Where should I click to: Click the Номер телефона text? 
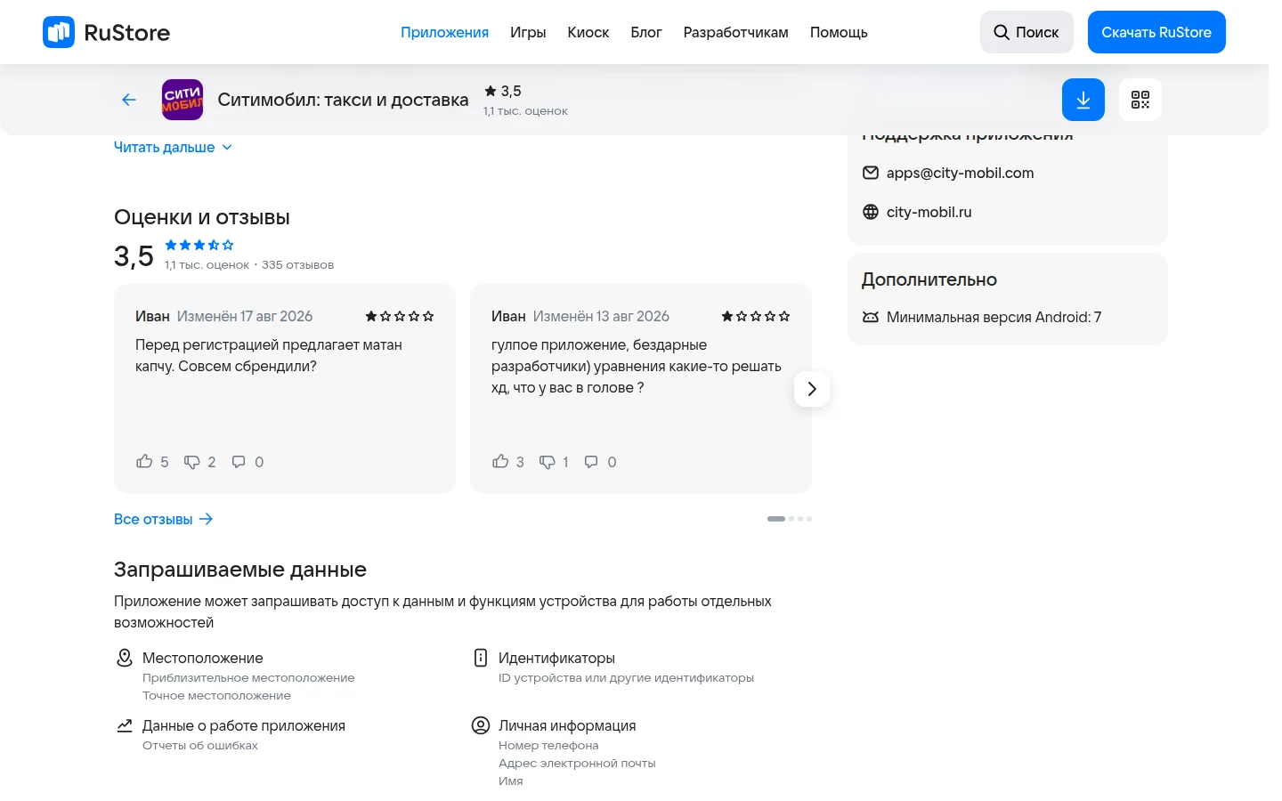point(548,746)
